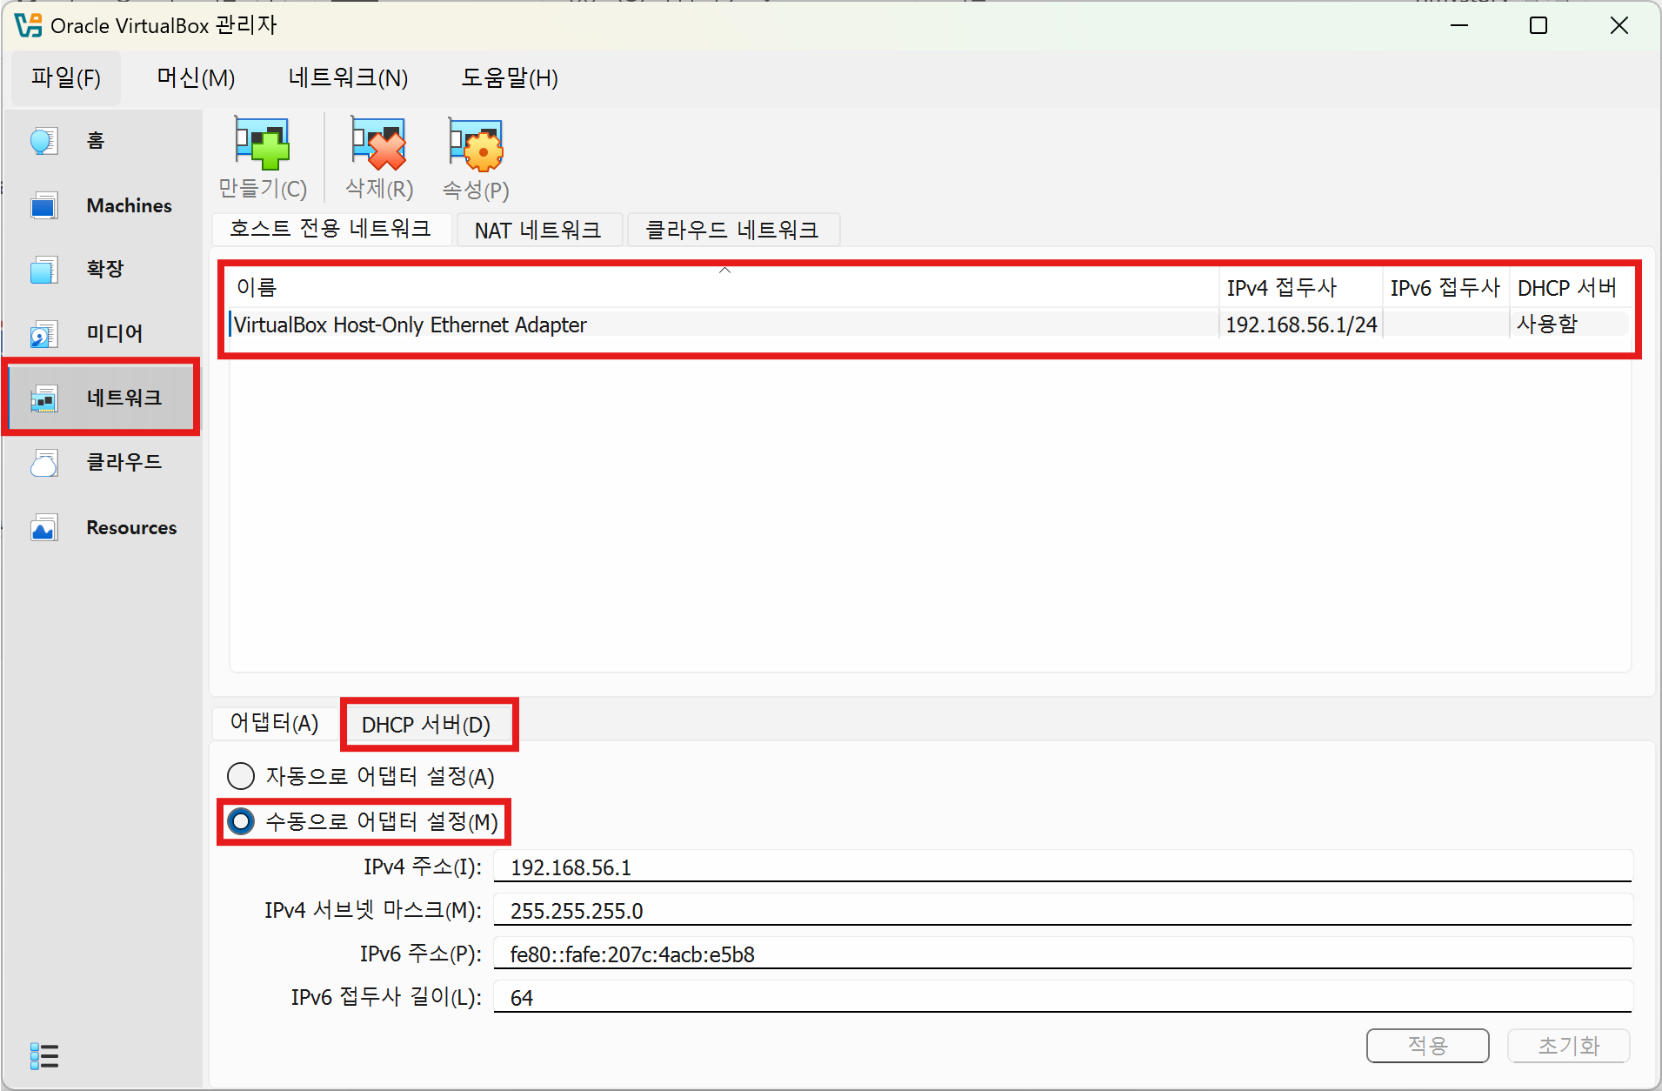The image size is (1662, 1091).
Task: Open the Media (미디어) sidebar item
Action: pyautogui.click(x=101, y=333)
